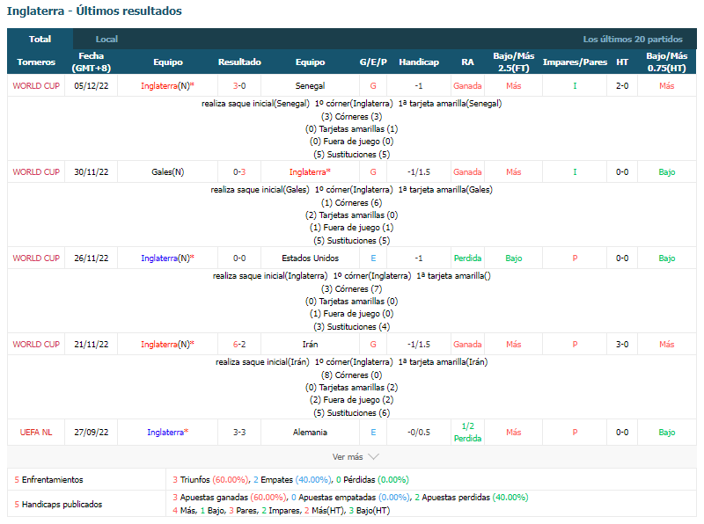704x524 pixels.
Task: Click the '2 Apuestas perdidas (40.00%)' text
Action: pos(472,497)
